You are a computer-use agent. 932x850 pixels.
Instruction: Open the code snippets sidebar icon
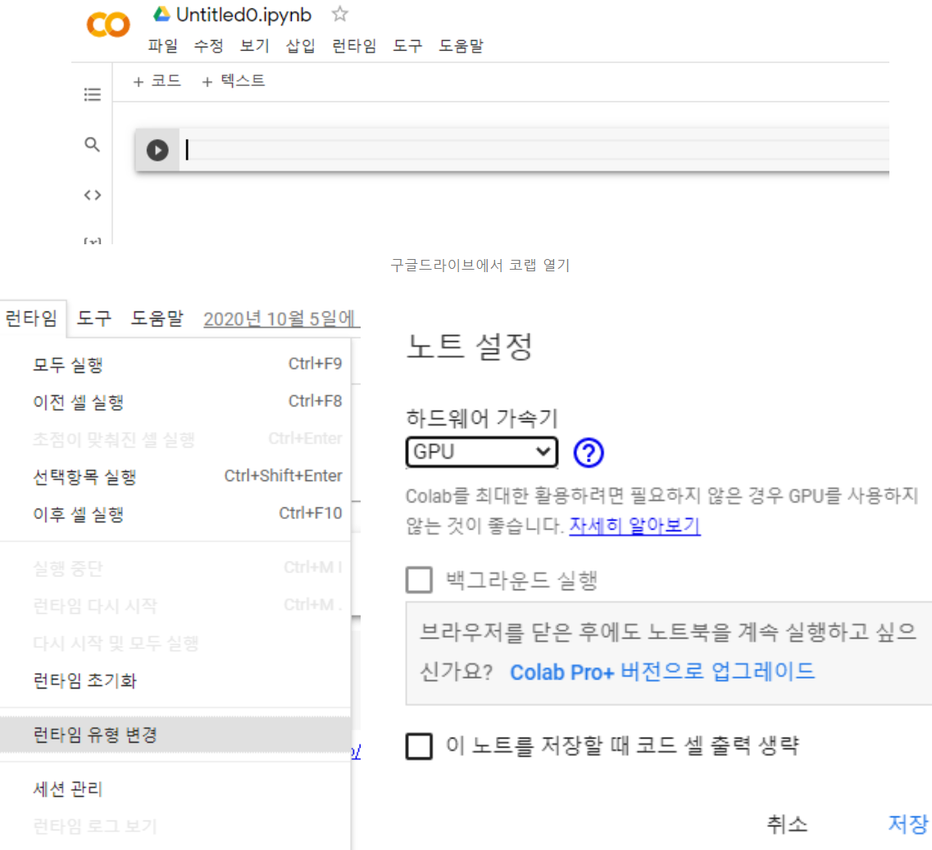(x=92, y=195)
